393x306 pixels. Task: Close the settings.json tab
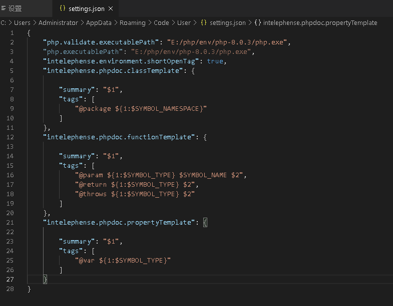[x=111, y=8]
